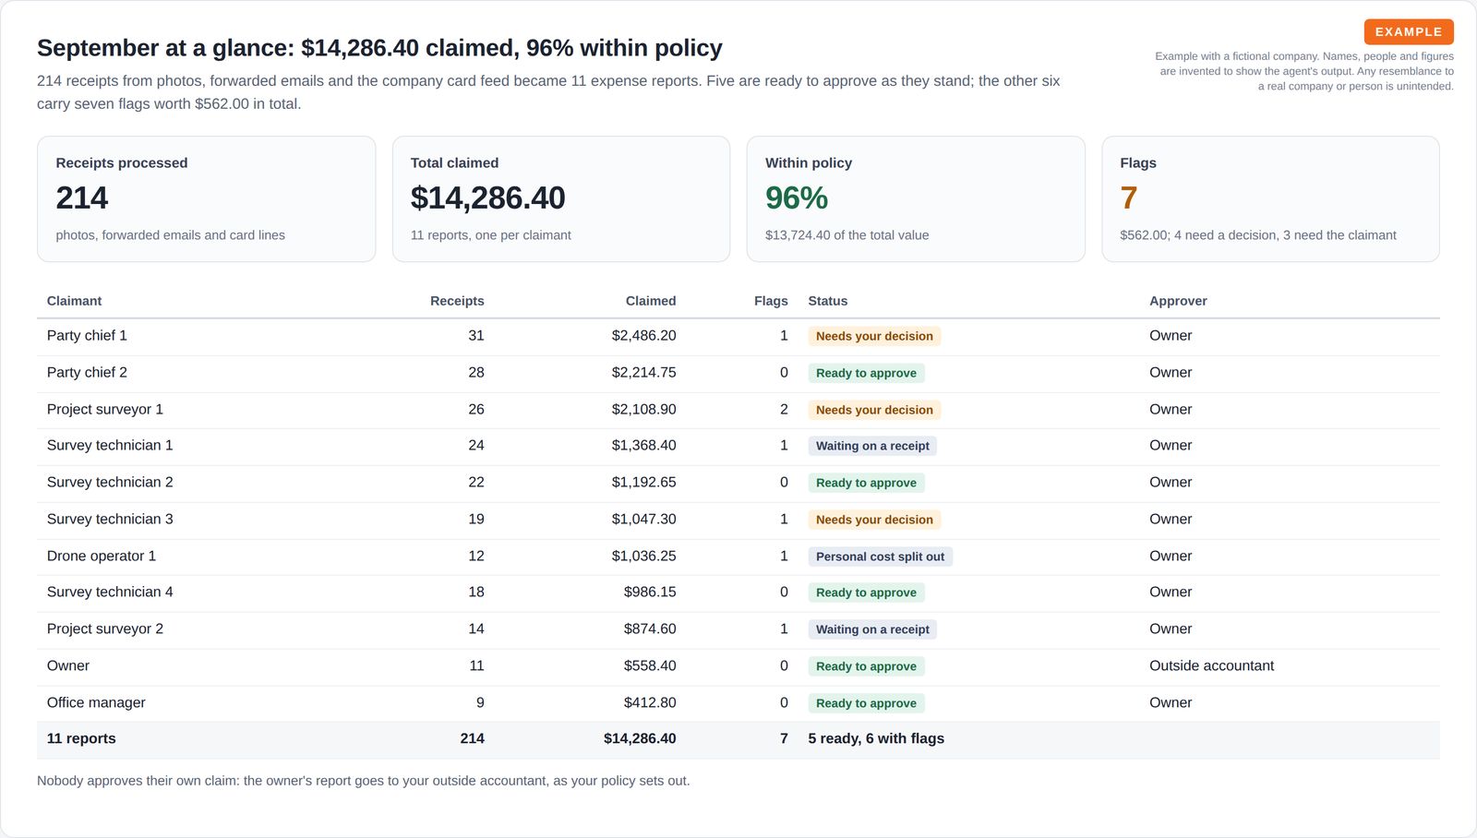Click the Claimant column header
This screenshot has height=838, width=1477.
click(74, 301)
